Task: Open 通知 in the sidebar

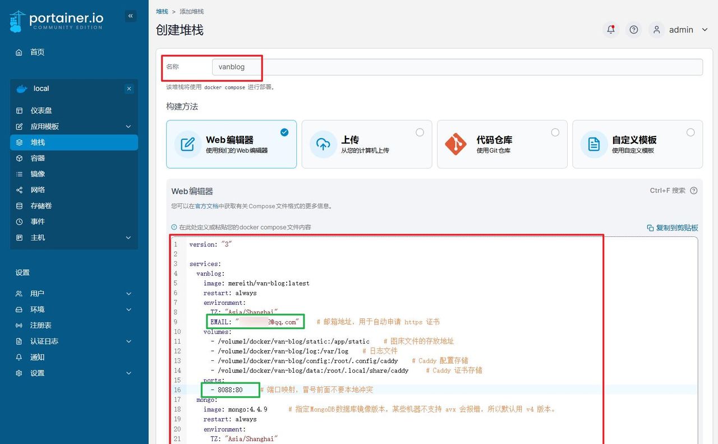Action: coord(74,357)
